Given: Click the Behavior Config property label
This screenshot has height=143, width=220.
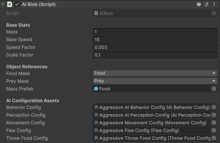Looking at the screenshot, I should [23, 108].
